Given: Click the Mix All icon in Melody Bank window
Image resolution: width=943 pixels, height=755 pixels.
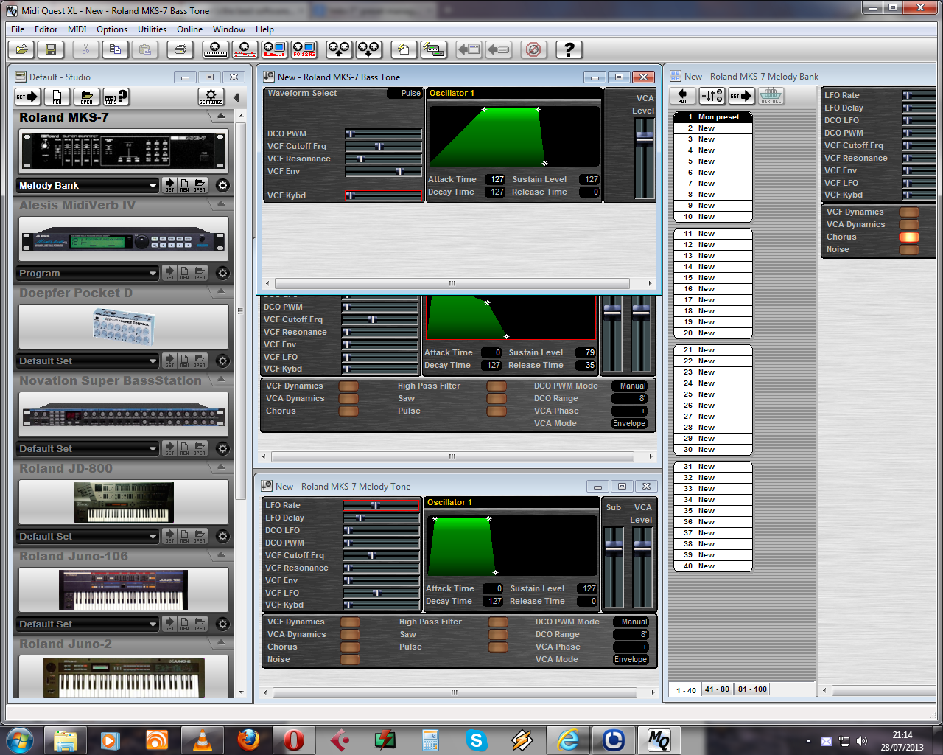Looking at the screenshot, I should [771, 96].
